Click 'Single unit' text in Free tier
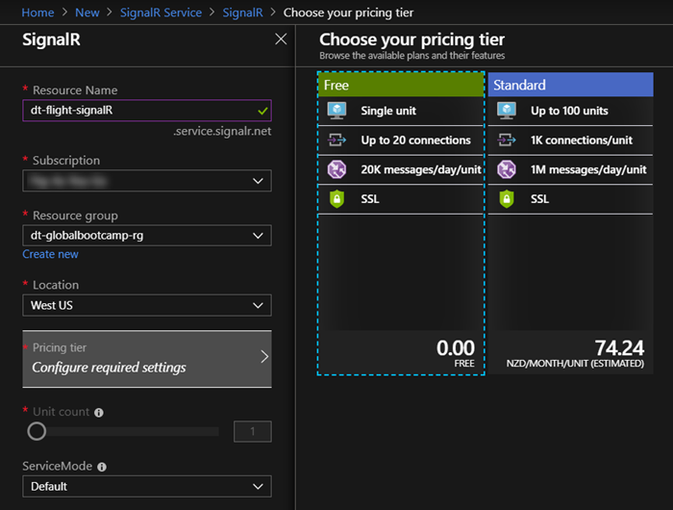The width and height of the screenshot is (673, 510). [x=388, y=111]
